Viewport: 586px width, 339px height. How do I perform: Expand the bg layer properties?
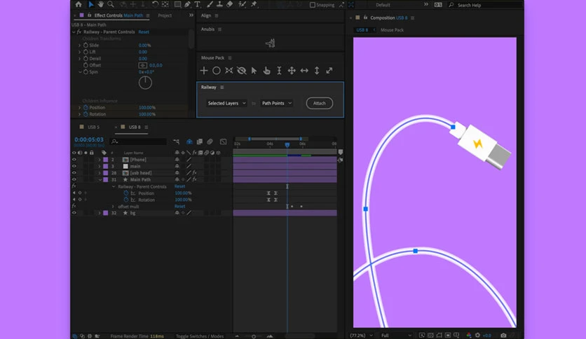click(x=100, y=213)
